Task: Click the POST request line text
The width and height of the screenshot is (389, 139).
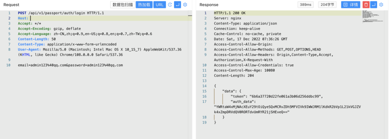Action: tap(61, 13)
